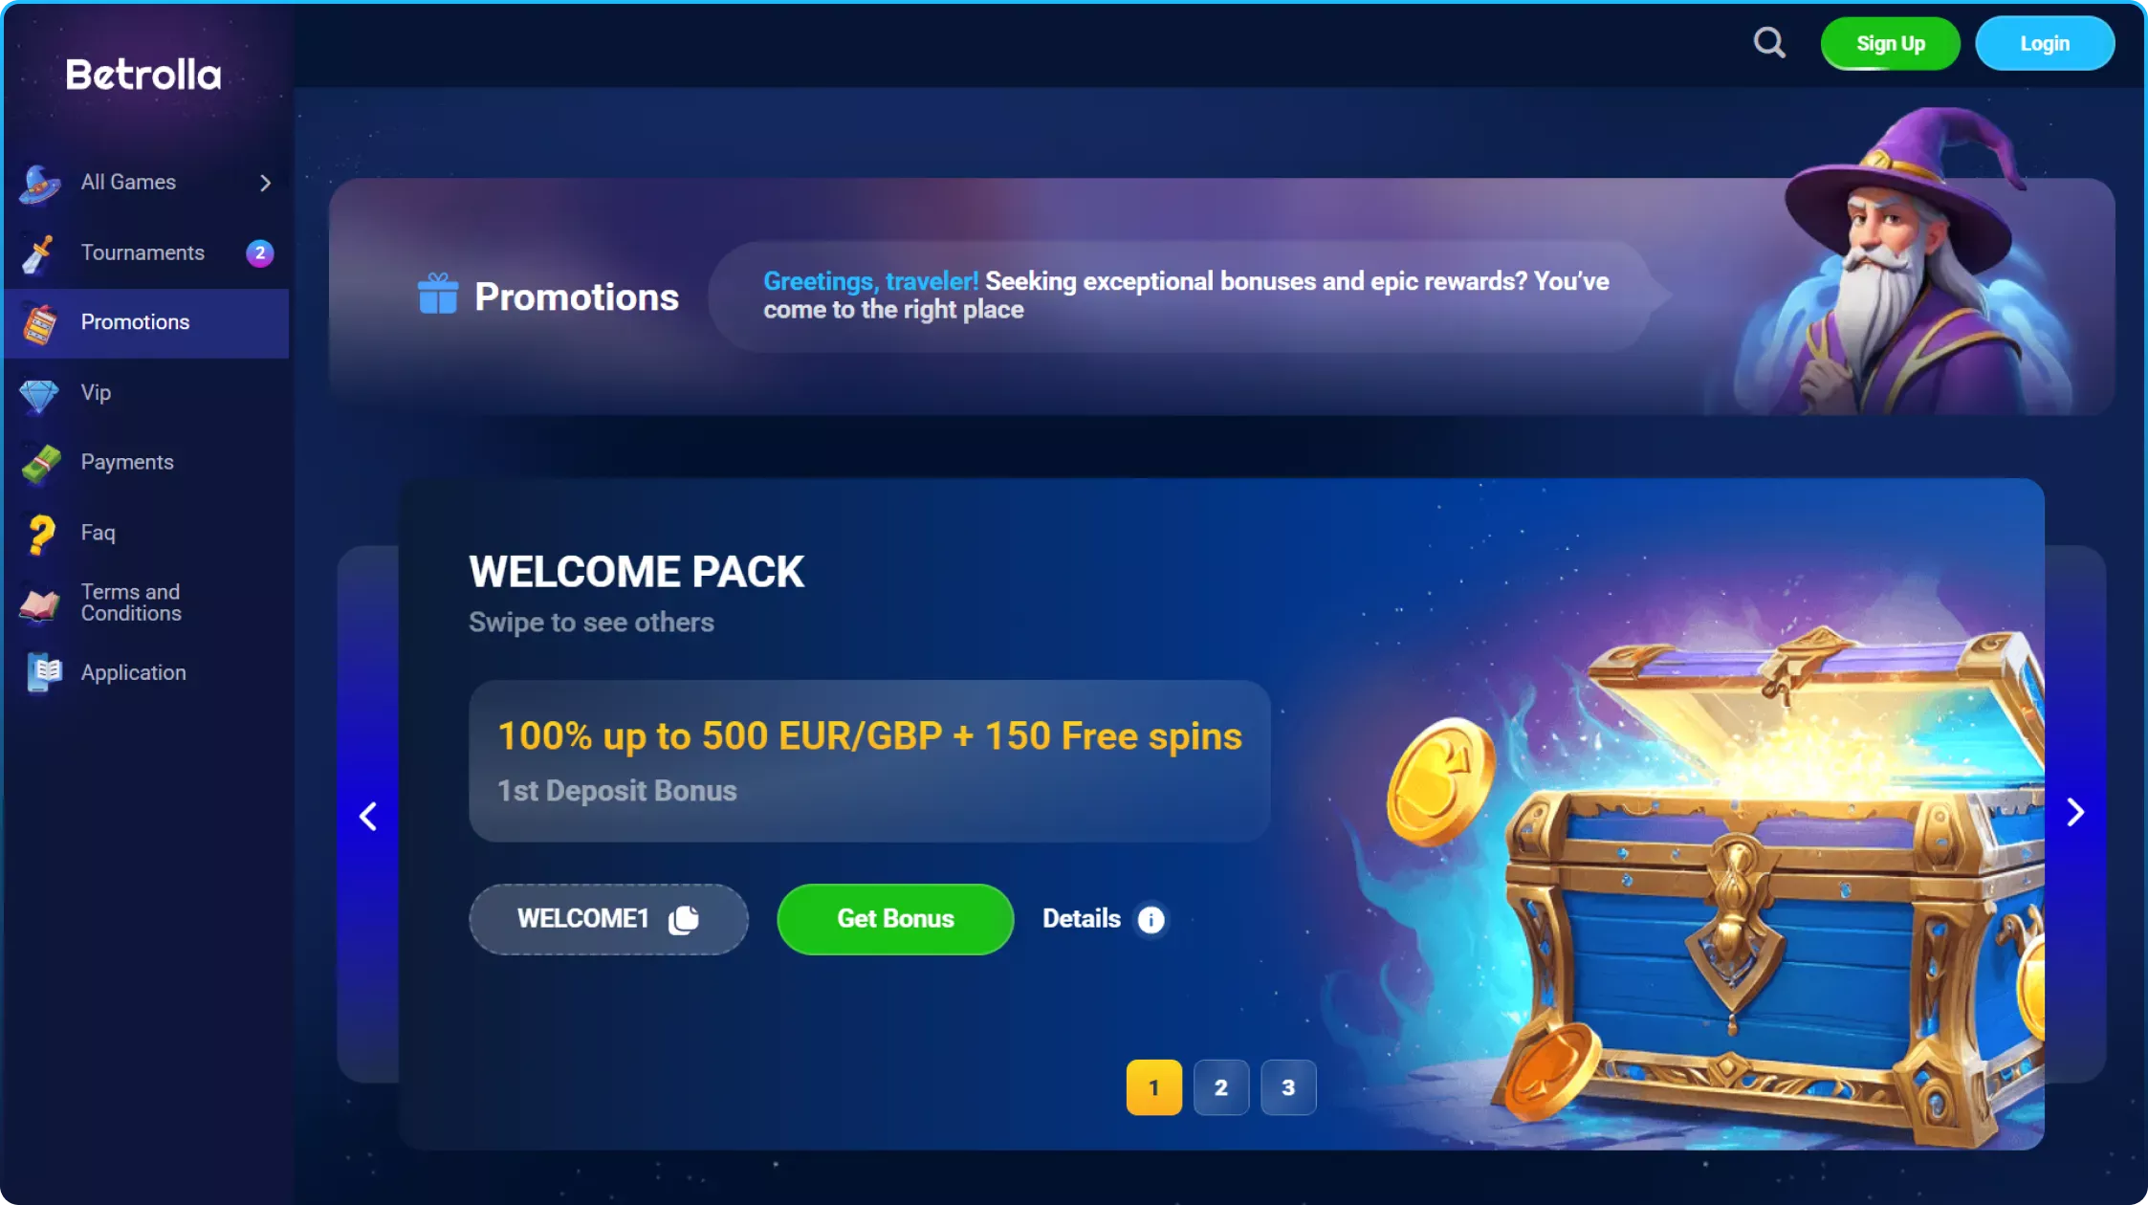The height and width of the screenshot is (1205, 2148).
Task: Expand the All Games chevron
Action: (265, 183)
